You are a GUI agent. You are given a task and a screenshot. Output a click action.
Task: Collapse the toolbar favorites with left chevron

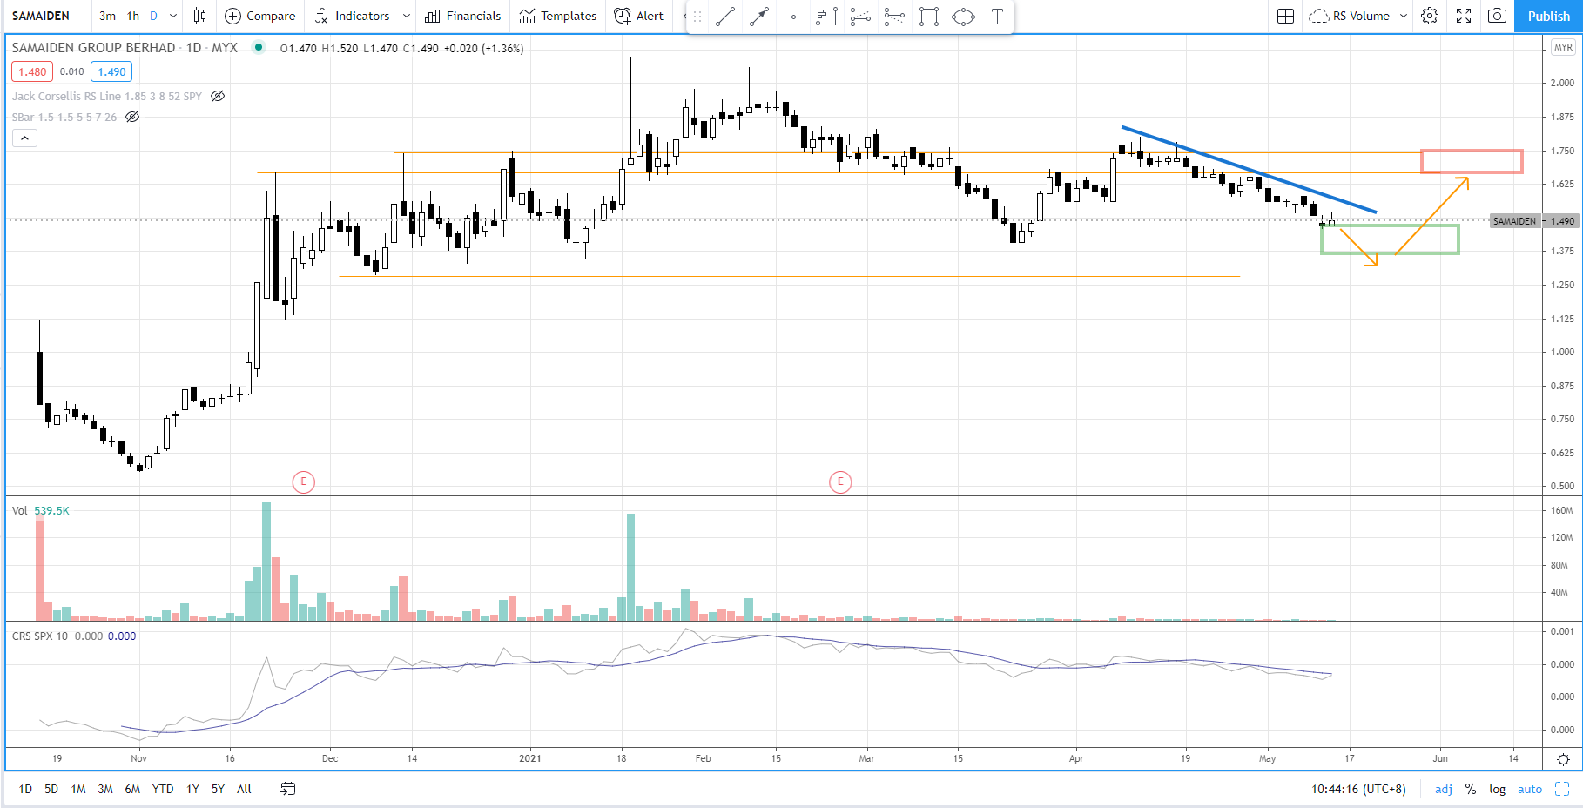[684, 16]
